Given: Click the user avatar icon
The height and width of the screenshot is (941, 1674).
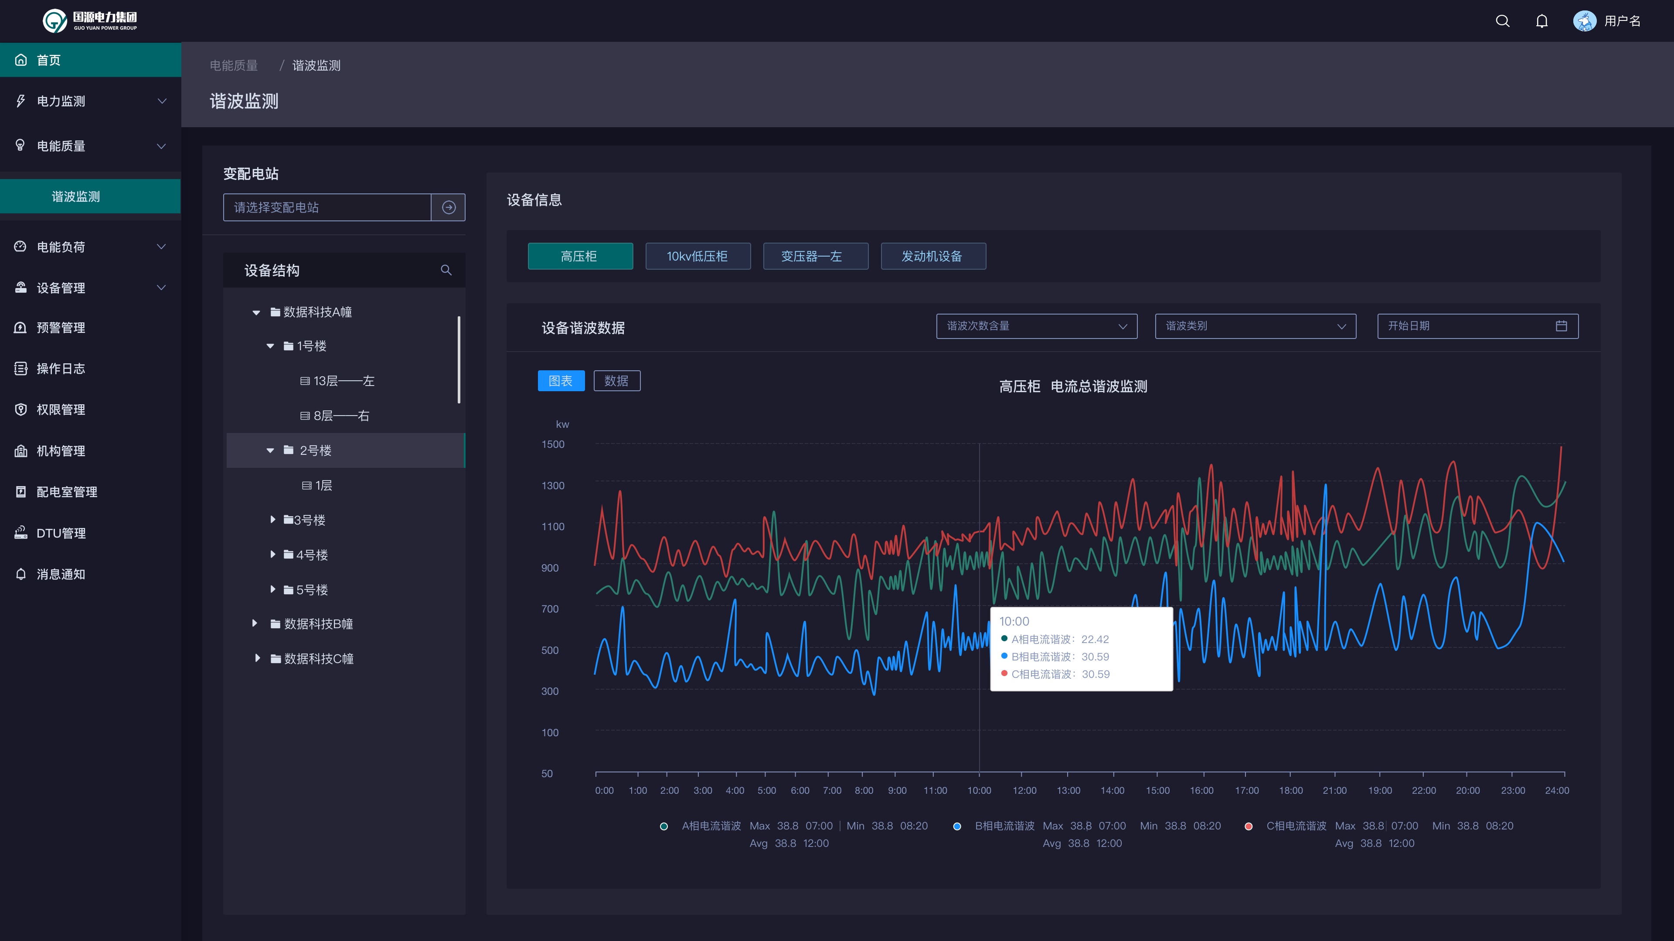Looking at the screenshot, I should (x=1584, y=21).
